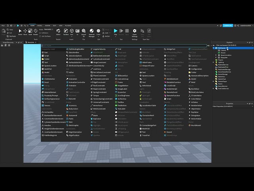The width and height of the screenshot is (254, 191).
Task: Insert a SurfaceAppearance object
Action: (51, 99)
